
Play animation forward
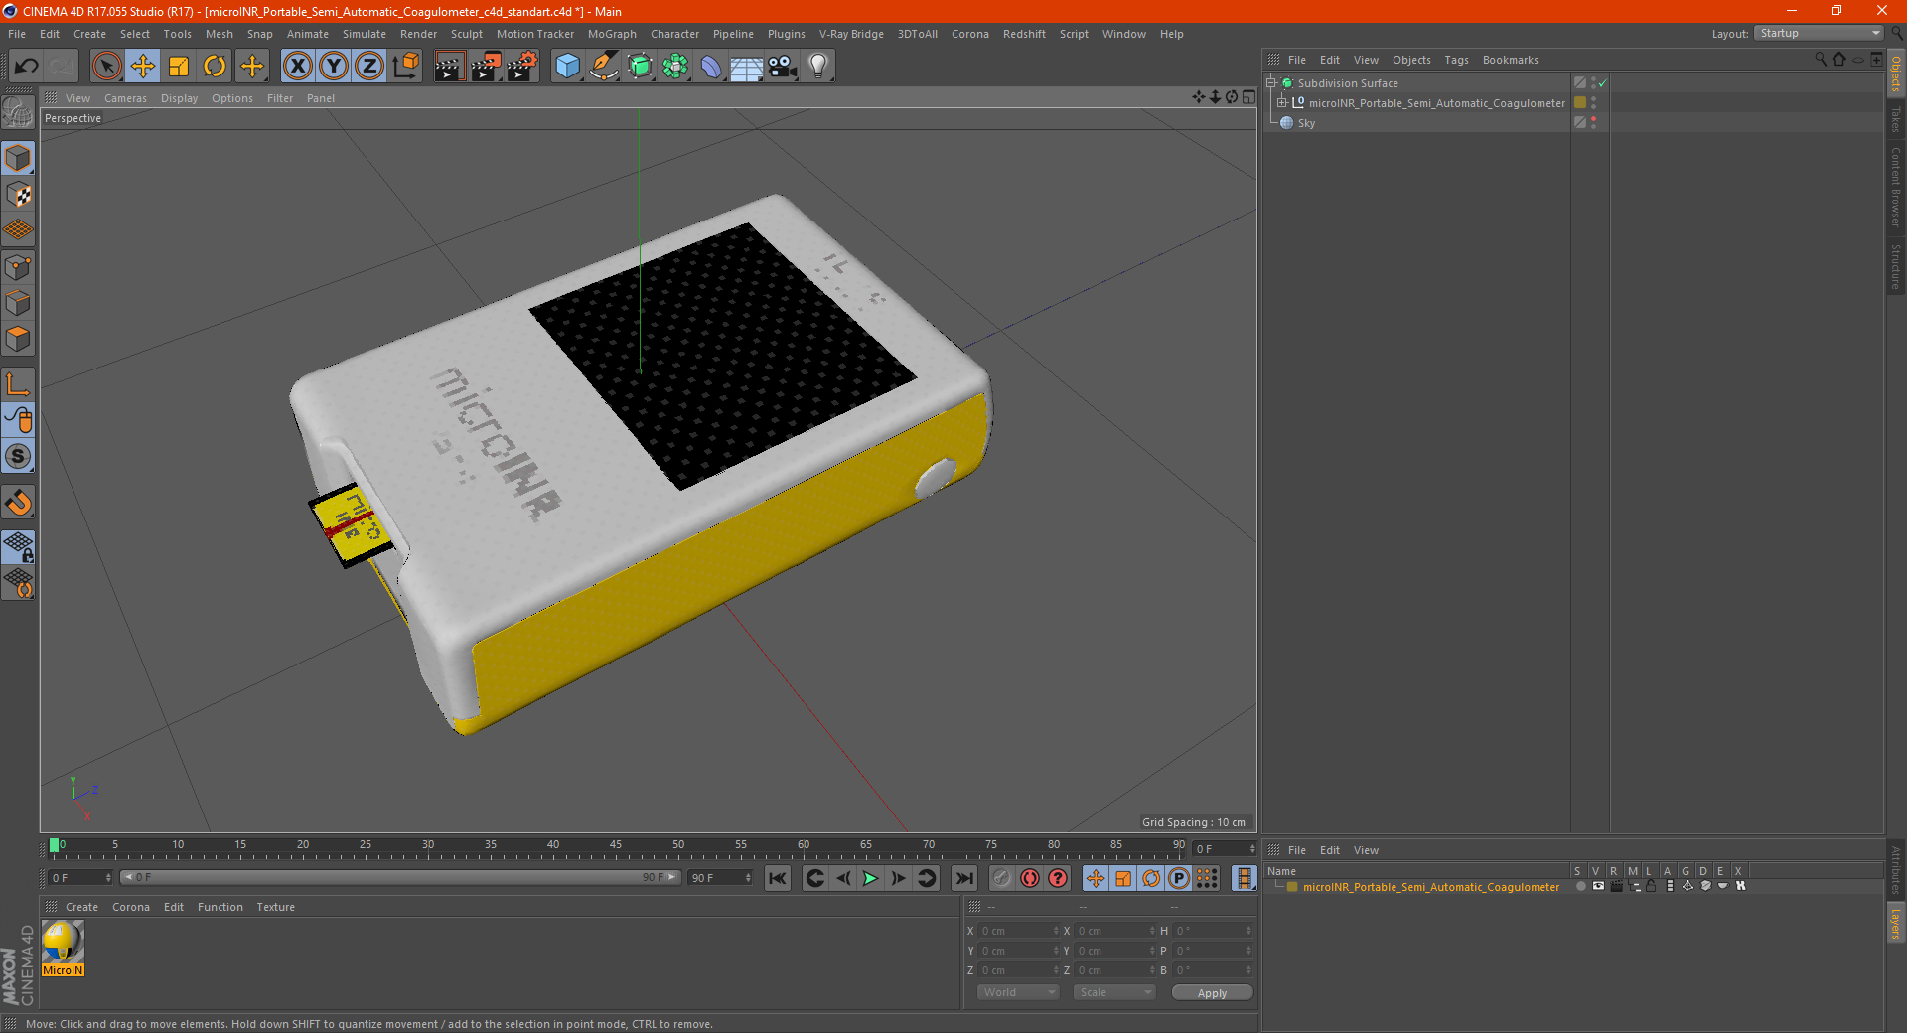pos(870,878)
